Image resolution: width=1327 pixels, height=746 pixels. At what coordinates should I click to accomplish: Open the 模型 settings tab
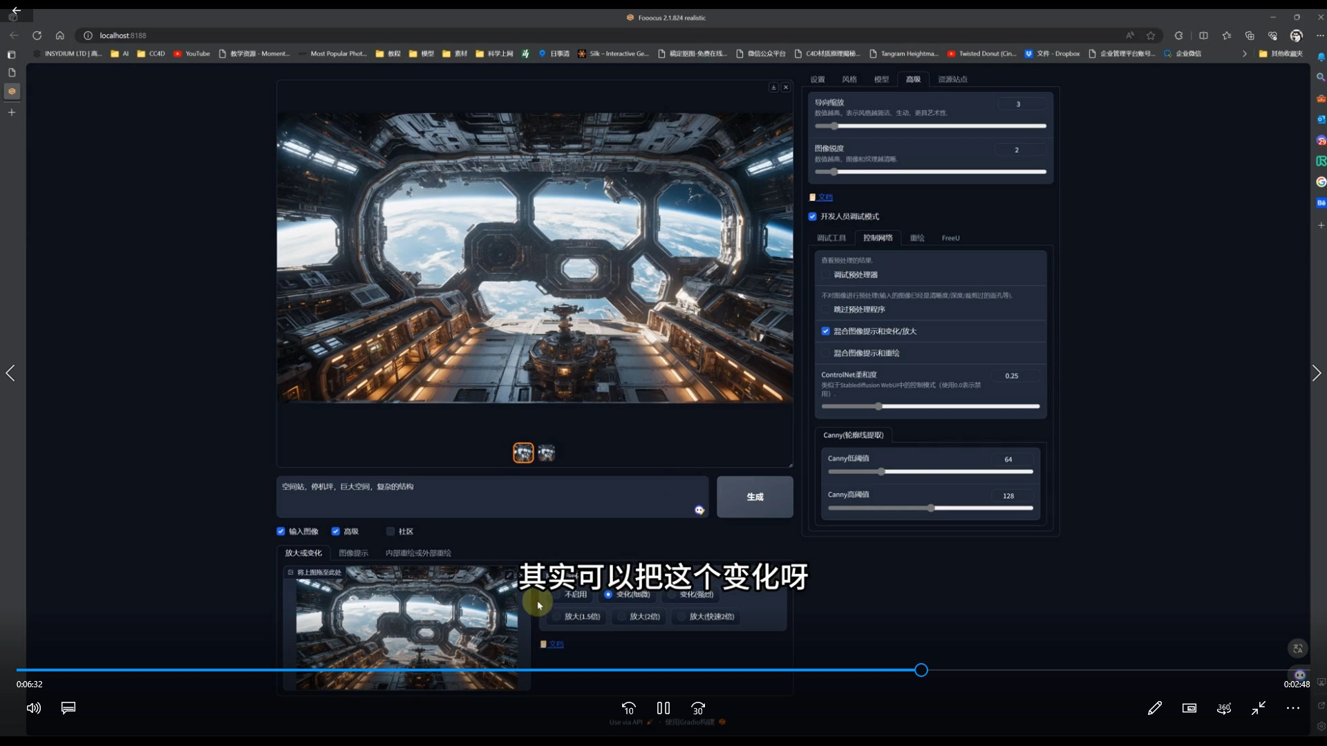point(881,79)
